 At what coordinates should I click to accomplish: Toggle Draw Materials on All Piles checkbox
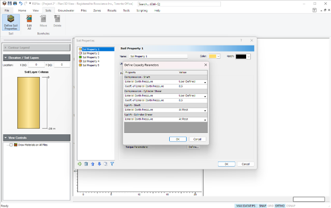(11, 145)
